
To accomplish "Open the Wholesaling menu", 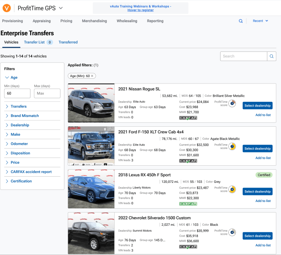I will click(127, 21).
